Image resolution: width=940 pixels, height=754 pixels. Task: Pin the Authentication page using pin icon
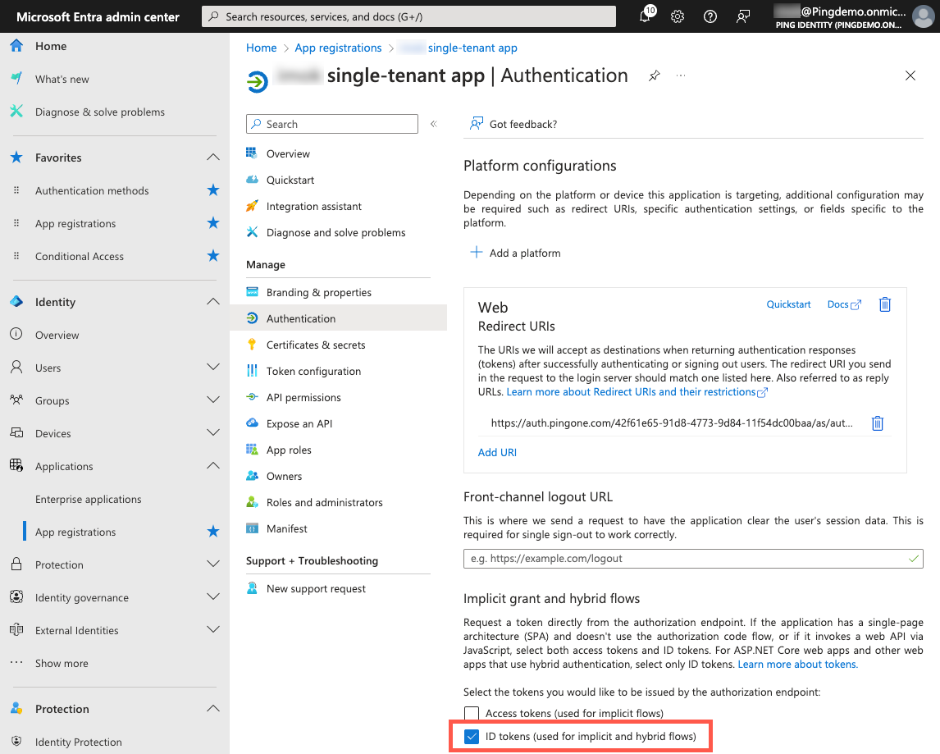[654, 75]
